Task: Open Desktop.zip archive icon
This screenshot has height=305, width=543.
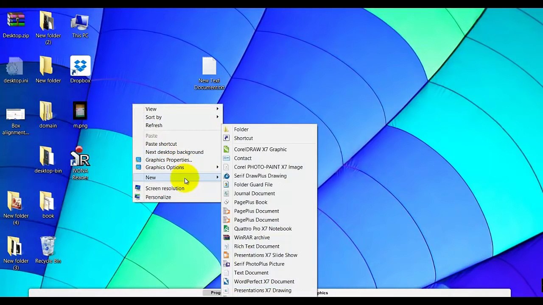Action: coord(16,21)
